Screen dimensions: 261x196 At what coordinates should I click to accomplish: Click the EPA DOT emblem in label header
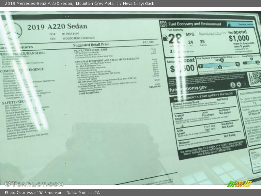point(163,24)
